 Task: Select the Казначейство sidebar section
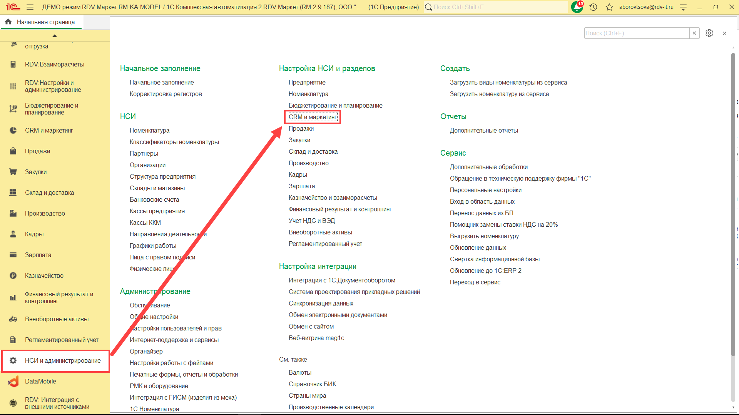point(44,276)
